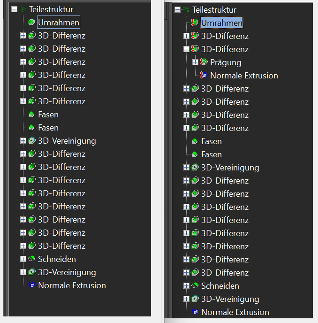Select Normale Extrusion label in left tree
Viewport: 318px width, 323px height.
click(x=72, y=285)
